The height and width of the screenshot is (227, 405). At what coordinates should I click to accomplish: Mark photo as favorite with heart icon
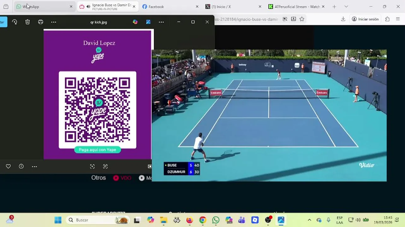[x=8, y=166]
